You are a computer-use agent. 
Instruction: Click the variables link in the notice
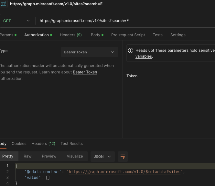(x=144, y=56)
